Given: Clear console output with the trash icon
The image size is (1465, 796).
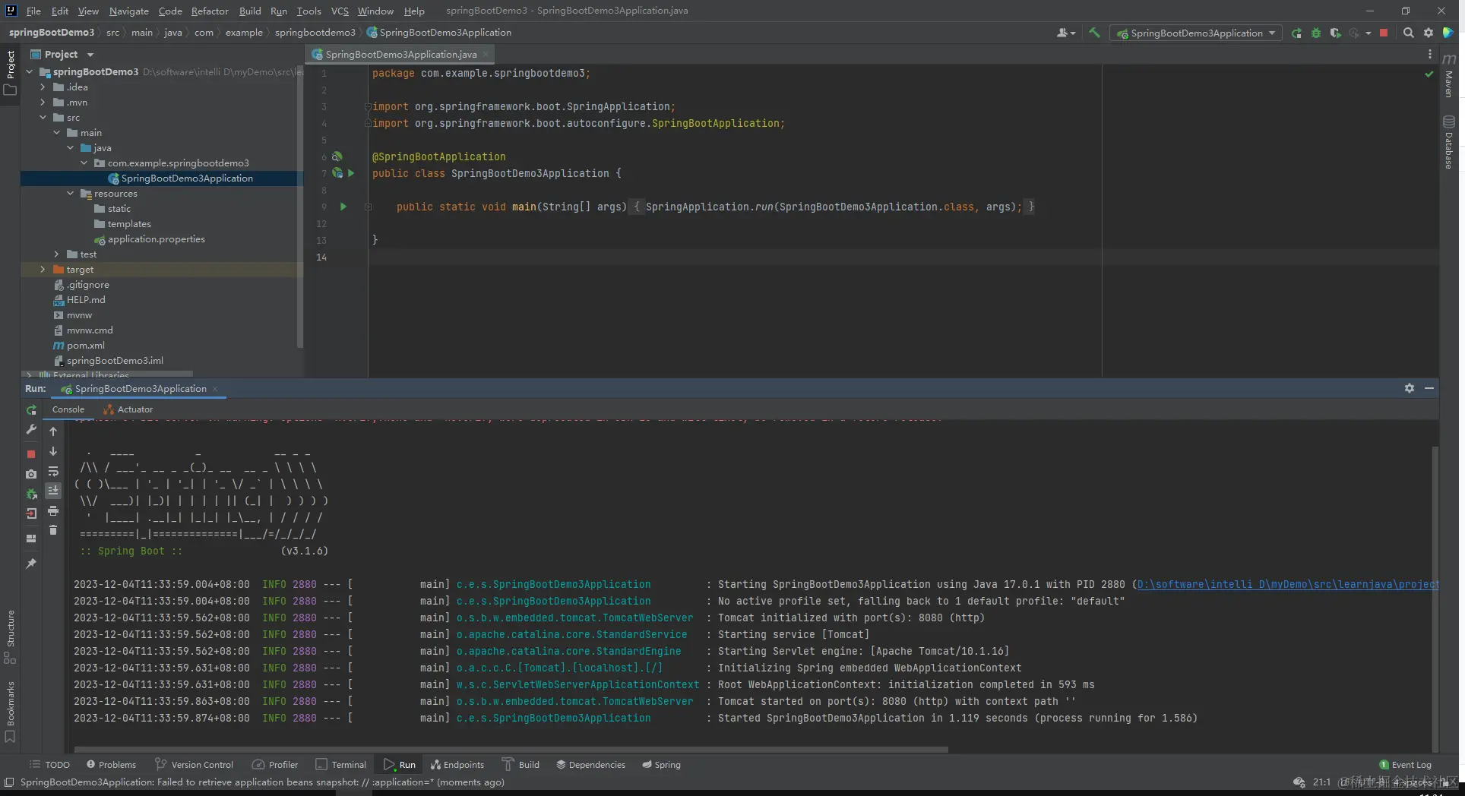Looking at the screenshot, I should [53, 530].
